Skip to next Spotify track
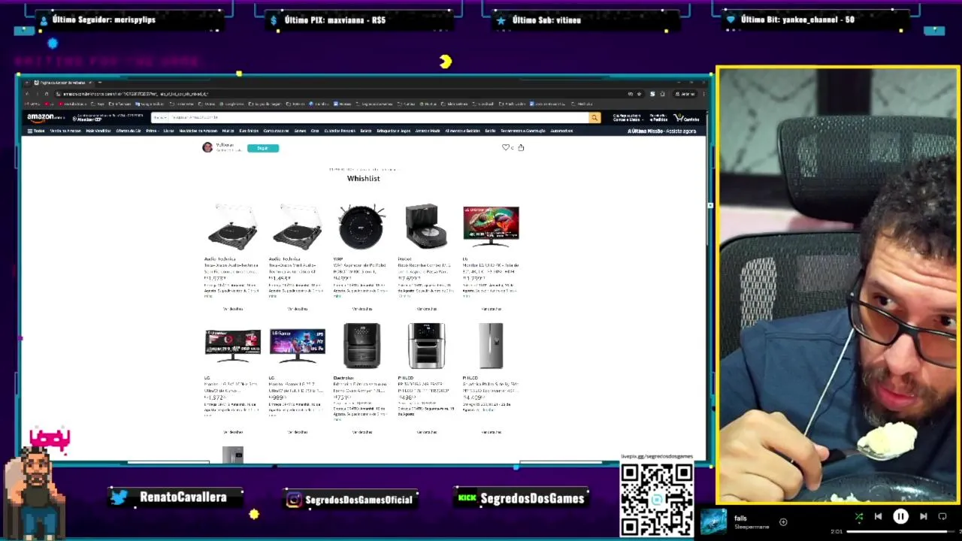The width and height of the screenshot is (962, 541). point(923,516)
